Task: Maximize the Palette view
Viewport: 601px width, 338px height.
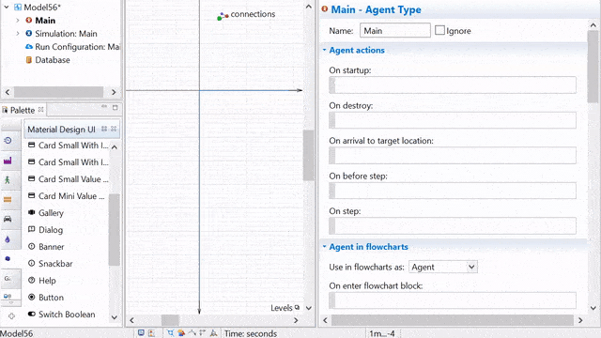Action: coord(115,108)
